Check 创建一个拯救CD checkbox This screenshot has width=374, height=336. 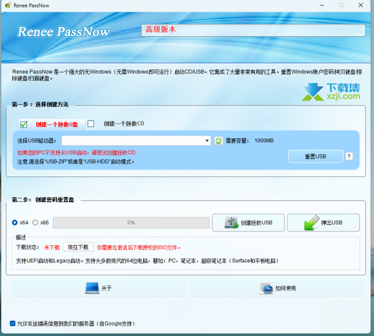click(x=91, y=123)
